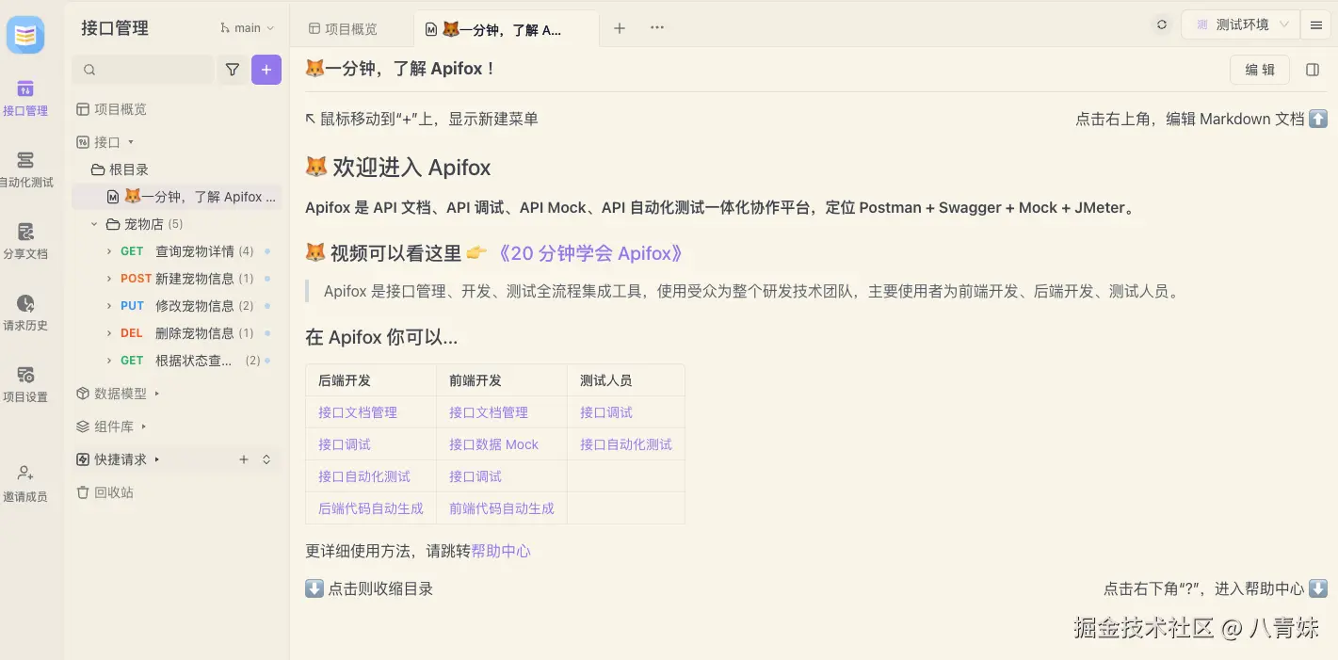1338x660 pixels.
Task: Open 接口数据 Mock link
Action: coord(493,444)
